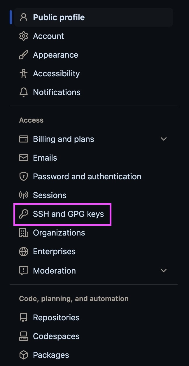Click the shield icon for Password and authentication

23,176
